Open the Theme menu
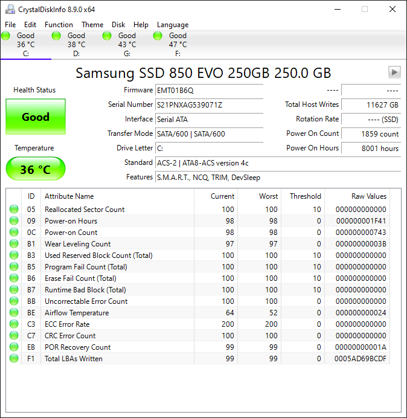Screen dimensions: 407x418 click(x=92, y=25)
